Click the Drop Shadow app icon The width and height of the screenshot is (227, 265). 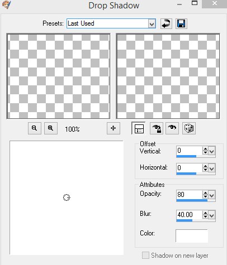7,4
